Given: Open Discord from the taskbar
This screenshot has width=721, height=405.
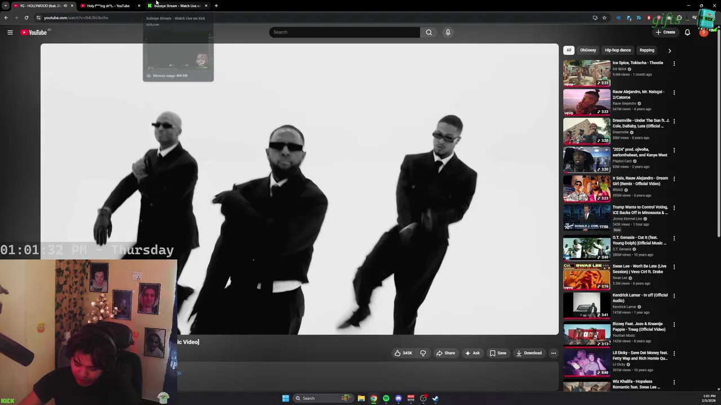Looking at the screenshot, I should tap(398, 398).
